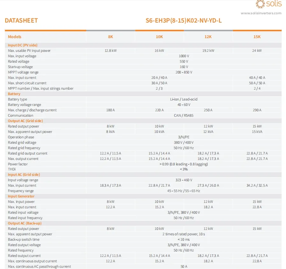Image resolution: width=286 pixels, height=269 pixels.
Task: Select the 2 times of rated power, 10 s value
Action: point(184,234)
